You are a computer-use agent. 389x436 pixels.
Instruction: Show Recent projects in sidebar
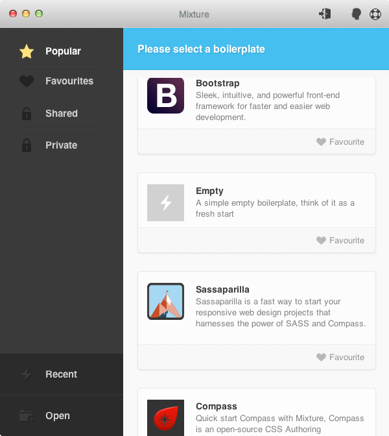[x=61, y=374]
